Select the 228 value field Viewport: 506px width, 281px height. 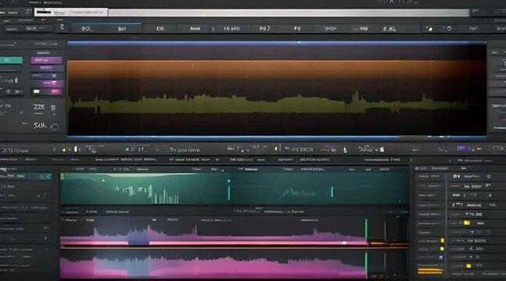[x=39, y=107]
